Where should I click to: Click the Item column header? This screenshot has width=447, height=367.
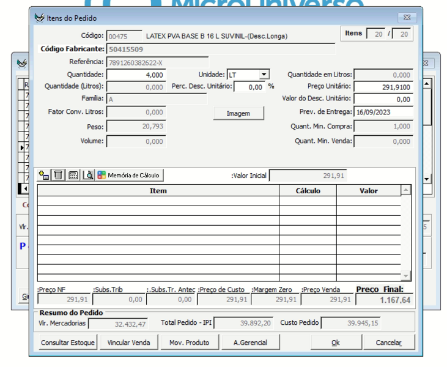158,191
